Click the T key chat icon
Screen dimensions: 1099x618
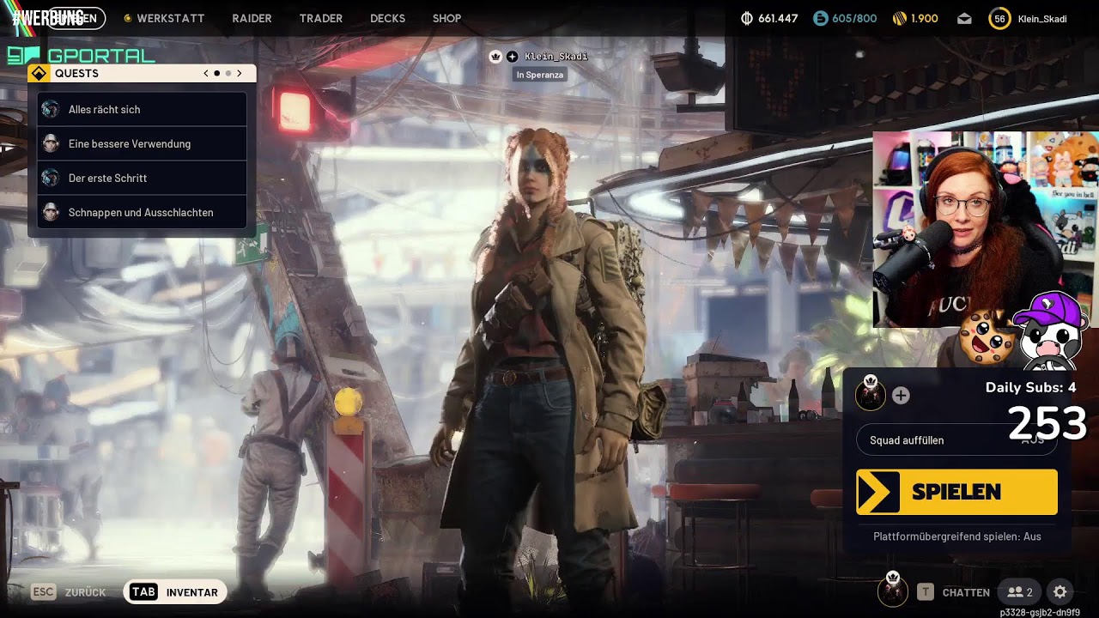tap(926, 592)
